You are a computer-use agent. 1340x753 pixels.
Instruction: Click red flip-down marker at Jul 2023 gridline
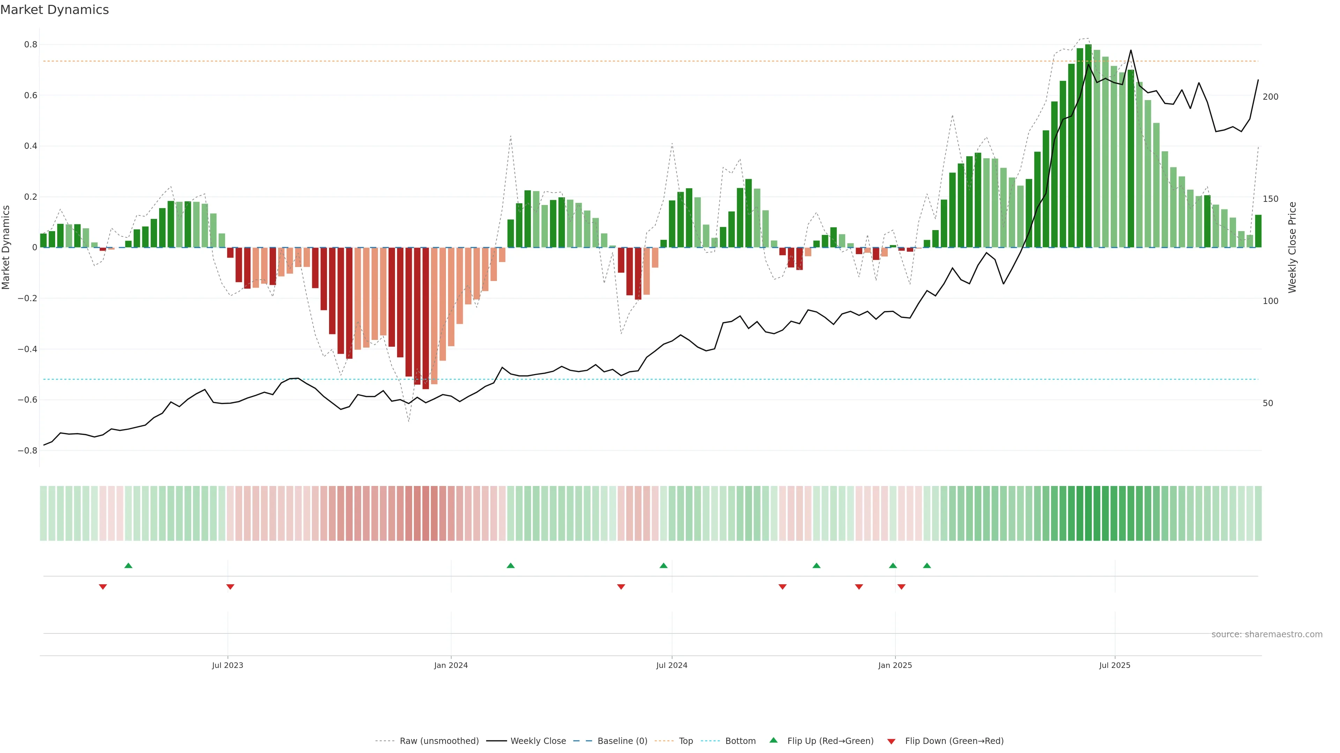[230, 587]
